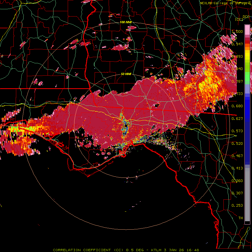
Task: Click the 0.573 color scale value
Action: pos(237,131)
